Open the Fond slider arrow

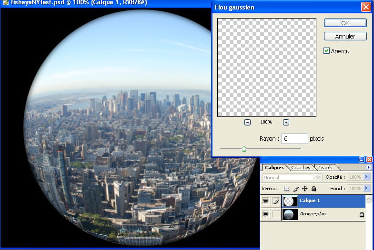coord(366,188)
